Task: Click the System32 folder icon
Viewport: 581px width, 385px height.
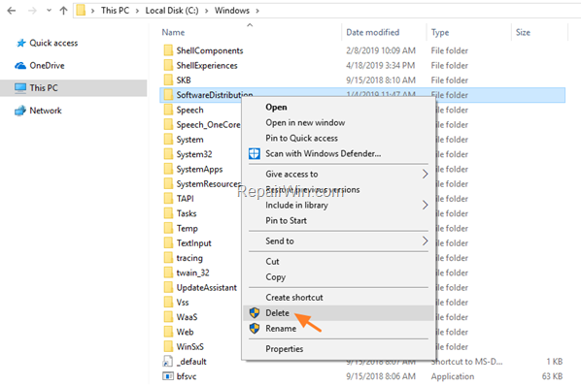Action: point(168,154)
